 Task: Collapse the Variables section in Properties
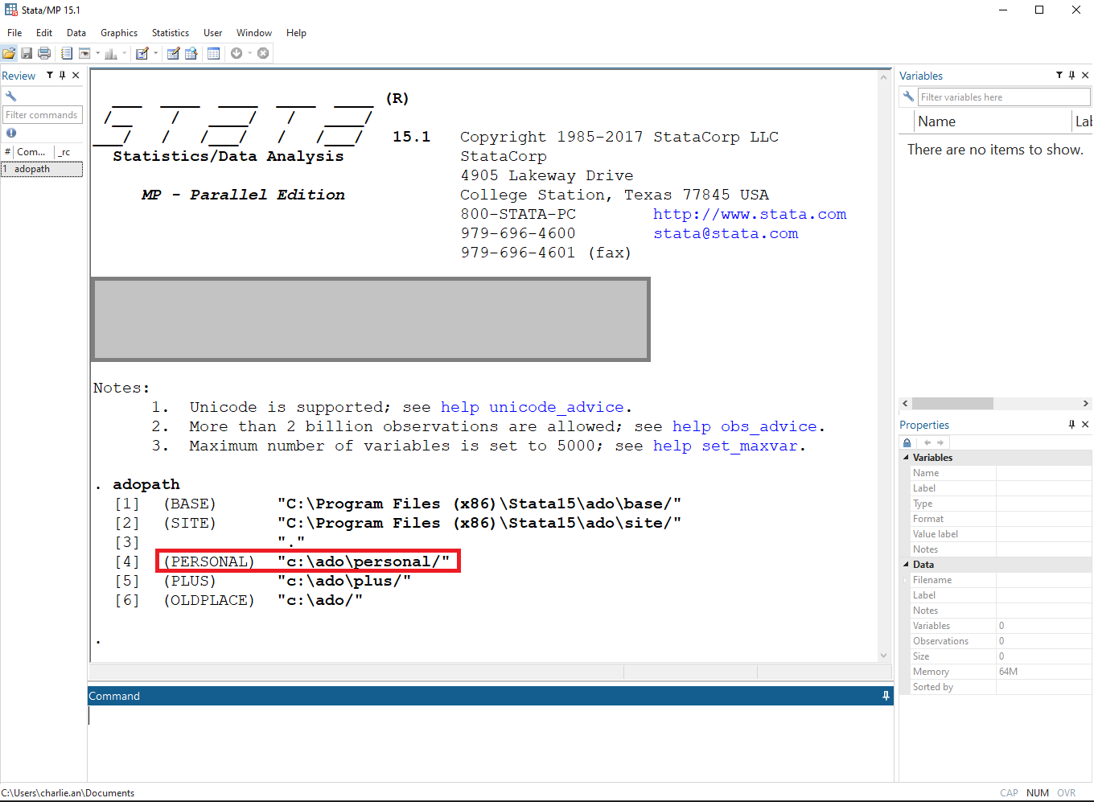906,457
